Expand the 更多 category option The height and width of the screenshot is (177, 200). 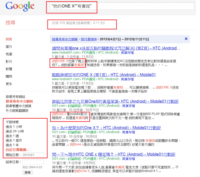coord(9,84)
